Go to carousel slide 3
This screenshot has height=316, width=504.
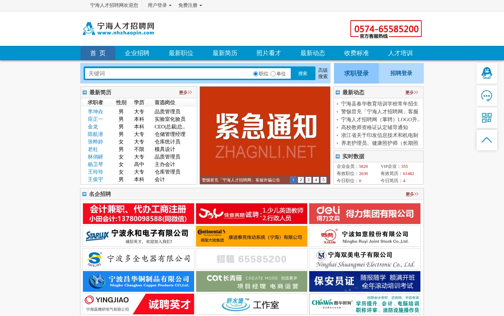(308, 180)
